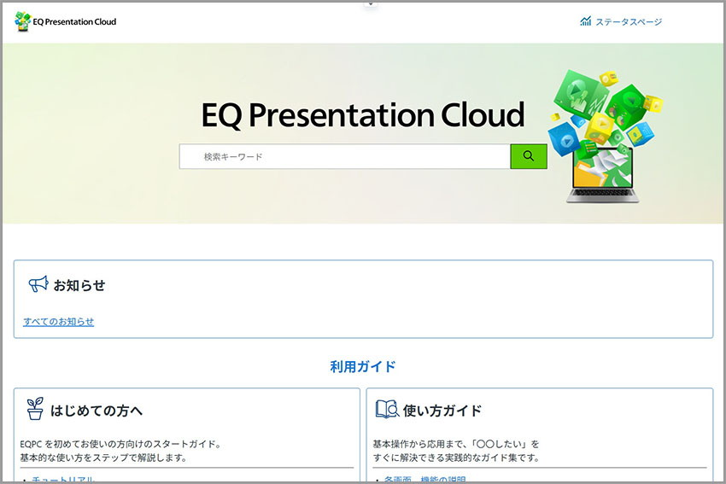Click the plant pot icon for はじめての方へ

tap(35, 409)
